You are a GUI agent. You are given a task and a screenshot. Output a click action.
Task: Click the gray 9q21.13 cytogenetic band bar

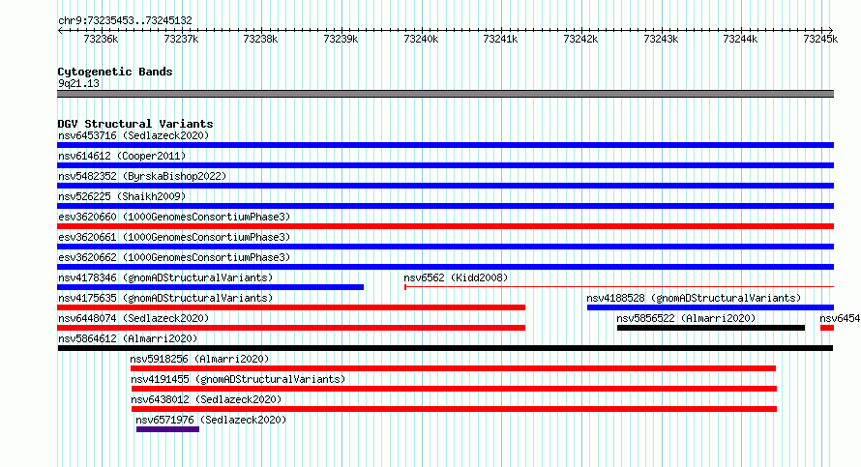[445, 94]
